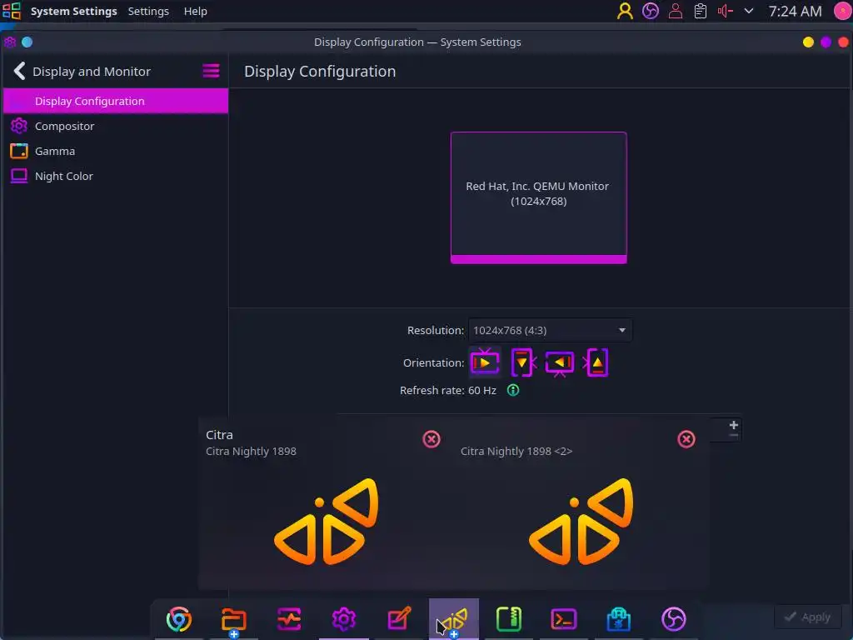Click the plus stepper button

[733, 425]
